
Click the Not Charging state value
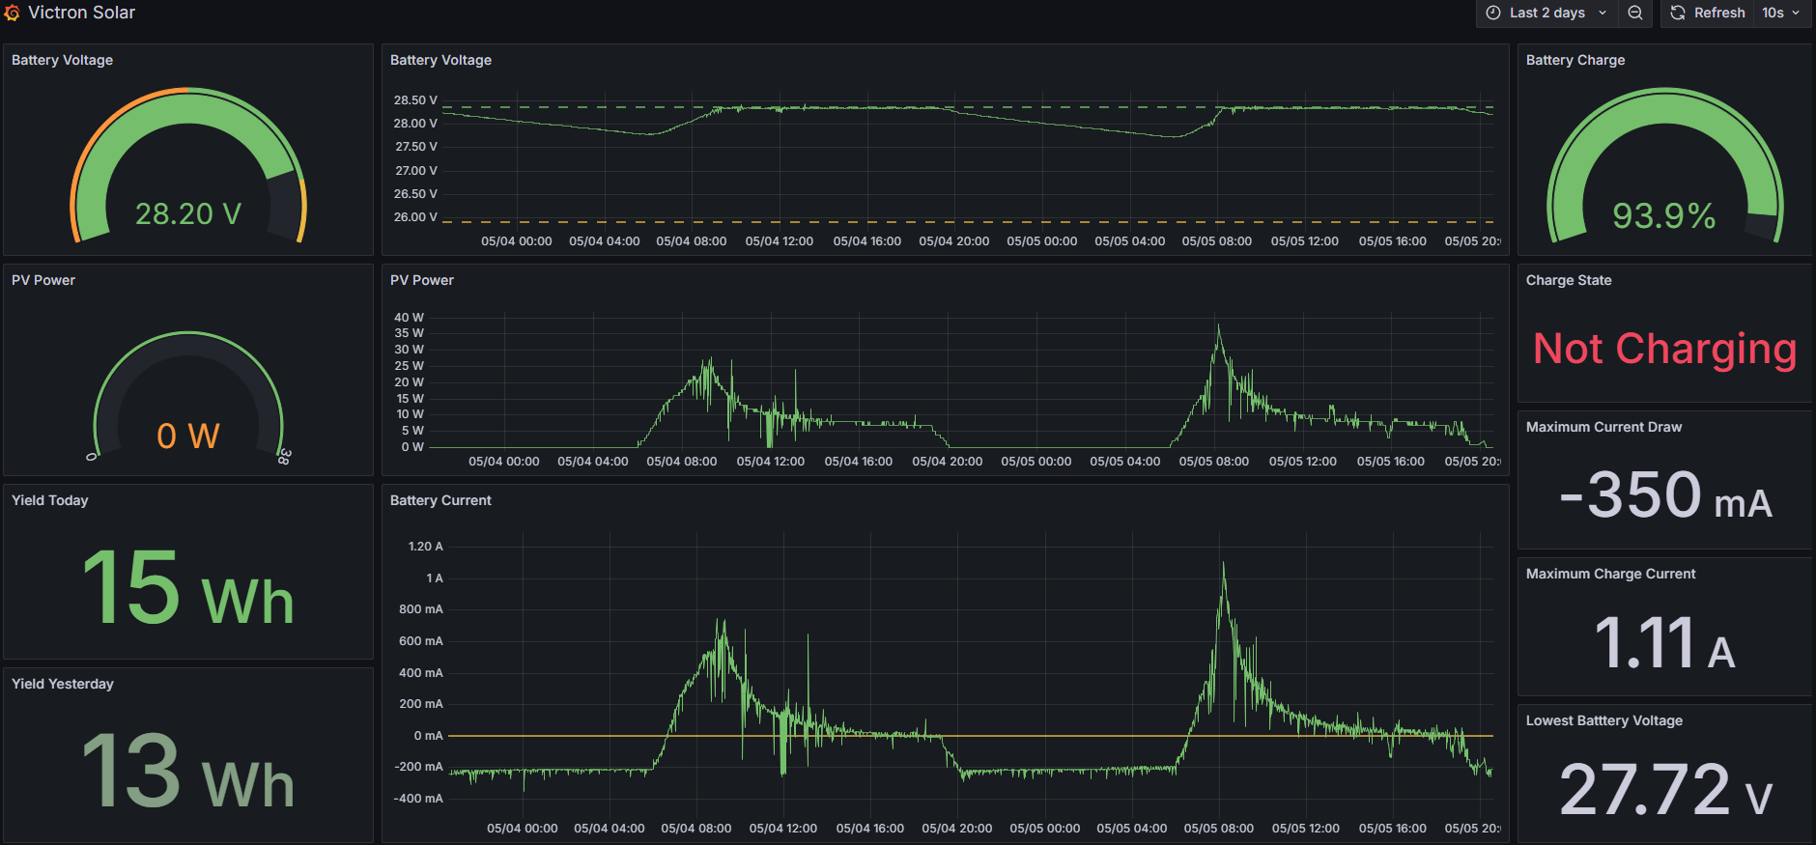(1664, 349)
